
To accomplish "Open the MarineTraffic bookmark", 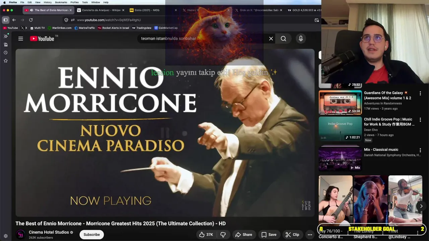I will click(x=85, y=28).
